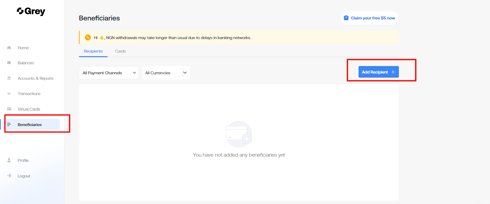This screenshot has width=490, height=204.
Task: Log out via Logout link
Action: click(24, 176)
